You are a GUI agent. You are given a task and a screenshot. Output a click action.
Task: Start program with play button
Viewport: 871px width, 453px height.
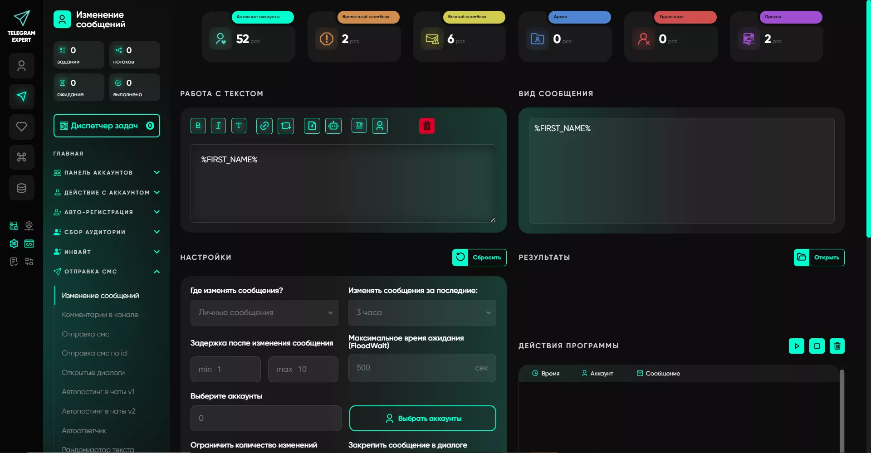coord(797,346)
